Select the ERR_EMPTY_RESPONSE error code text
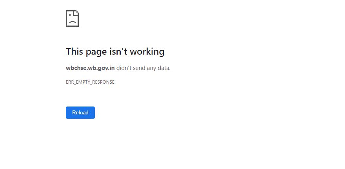The image size is (345, 169). tap(90, 82)
